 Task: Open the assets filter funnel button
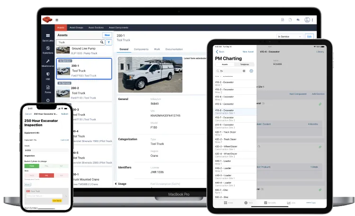click(x=109, y=42)
